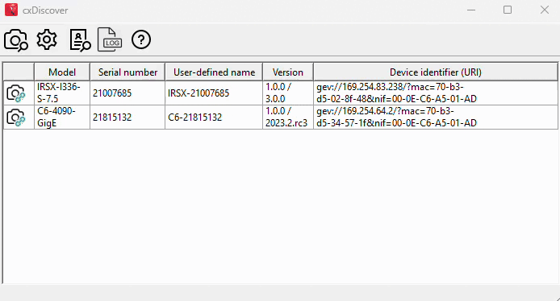Maximize the cxDiscover window
This screenshot has width=560, height=301.
[508, 10]
